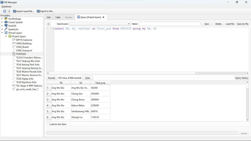Click the Execute button
Image resolution: width=251 pixels, height=141 pixels.
(51, 78)
